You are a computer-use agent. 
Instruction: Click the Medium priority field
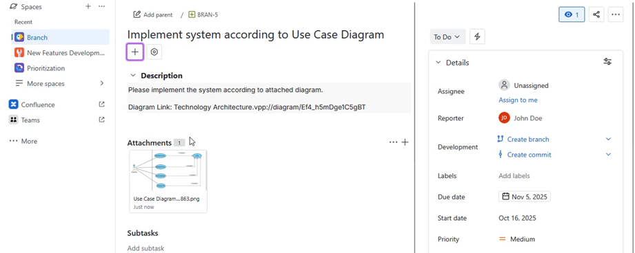(x=517, y=239)
